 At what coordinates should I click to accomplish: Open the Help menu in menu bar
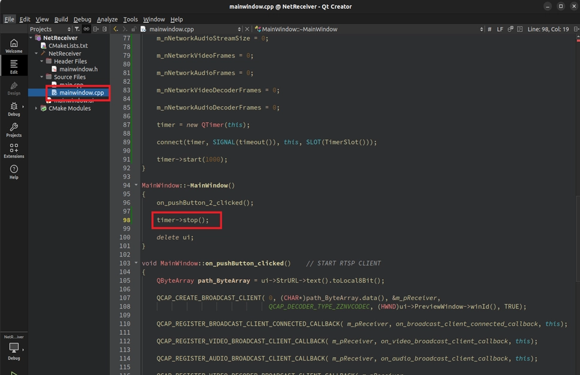click(x=176, y=19)
